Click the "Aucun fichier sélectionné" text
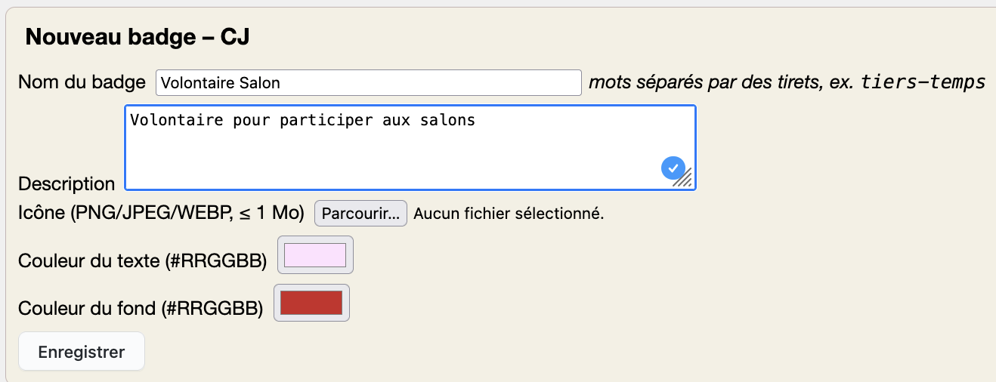The height and width of the screenshot is (382, 996). tap(509, 214)
